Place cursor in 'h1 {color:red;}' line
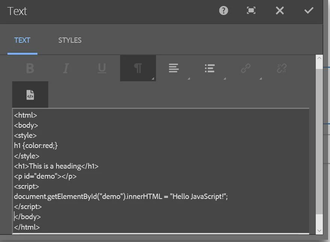330x242 pixels. [36, 146]
